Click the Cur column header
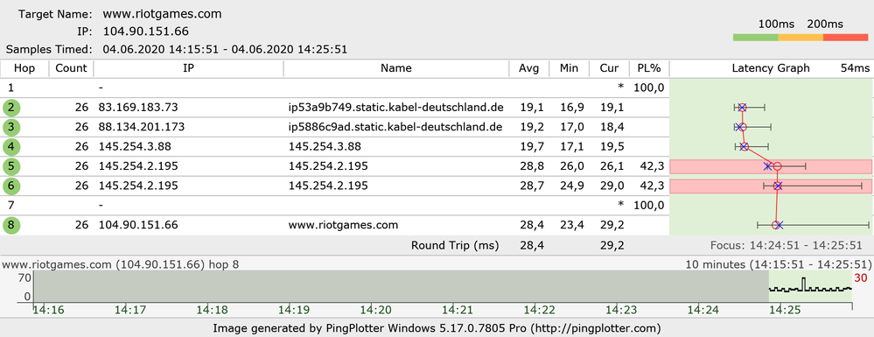 (x=609, y=68)
